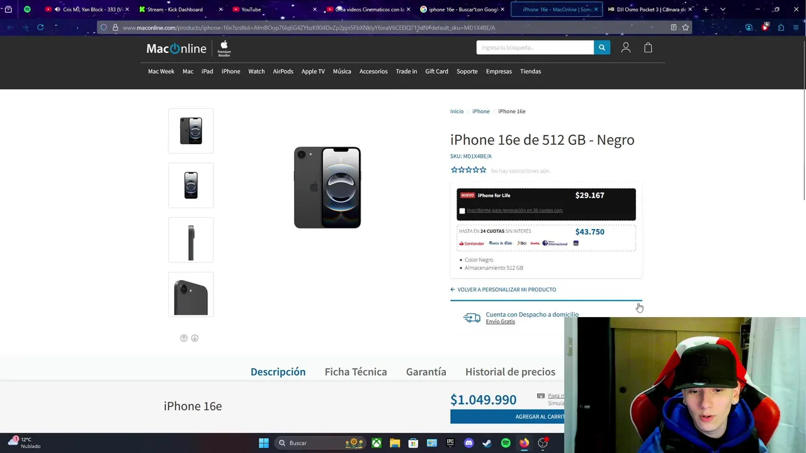Open Firefox View icon at top left
806x453 pixels.
tap(8, 9)
